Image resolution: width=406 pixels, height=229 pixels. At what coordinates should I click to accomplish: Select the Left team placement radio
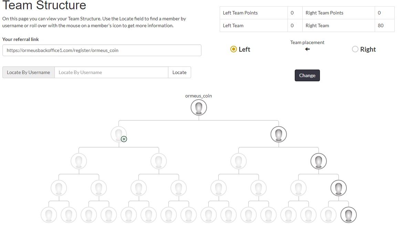click(x=233, y=49)
